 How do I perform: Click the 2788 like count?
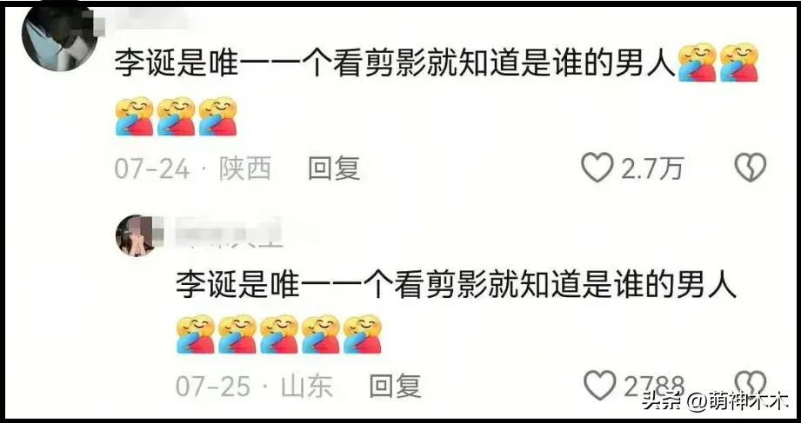click(x=654, y=387)
